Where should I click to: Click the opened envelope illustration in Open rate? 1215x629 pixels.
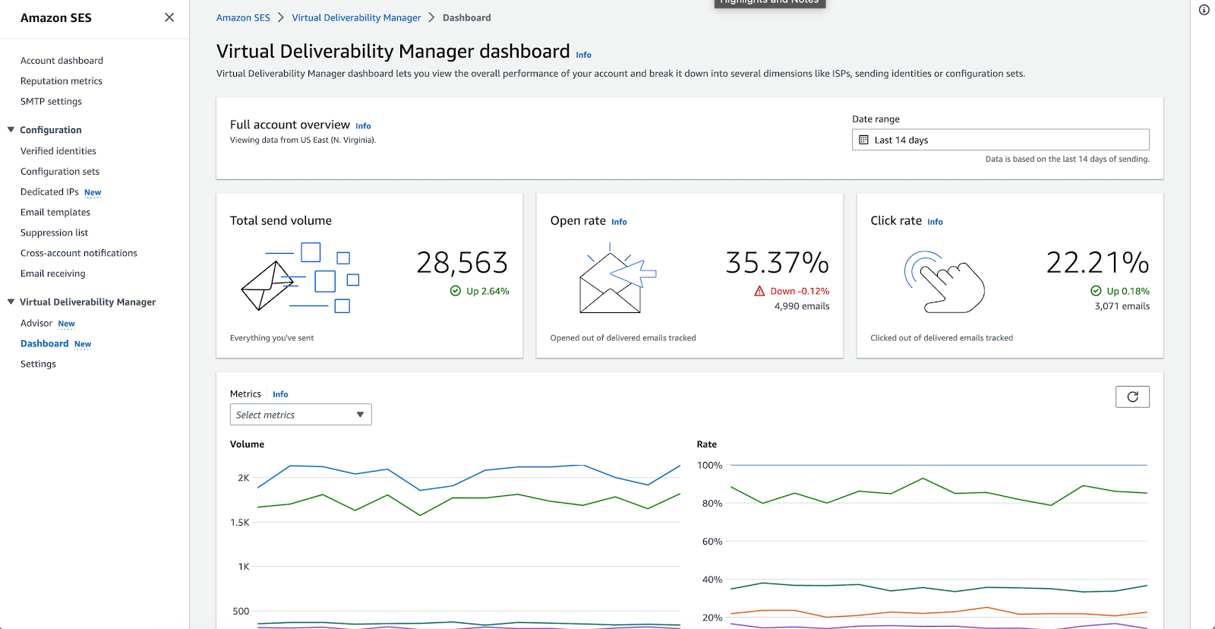pyautogui.click(x=617, y=279)
